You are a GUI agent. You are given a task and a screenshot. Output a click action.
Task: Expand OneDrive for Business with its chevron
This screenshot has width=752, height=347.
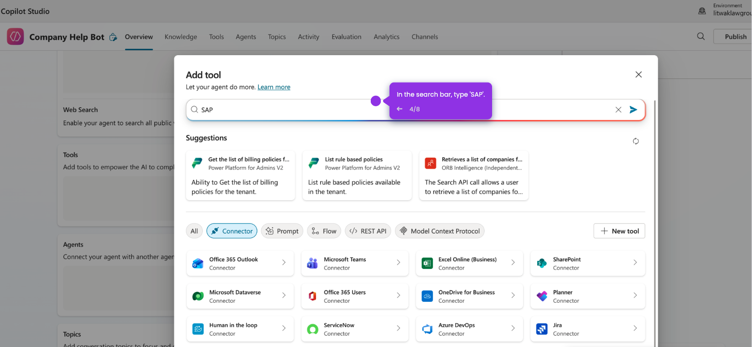tap(513, 295)
